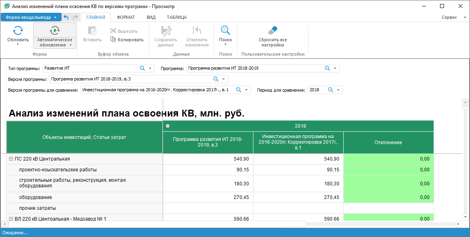Collapse the 2018 column group
Viewport: 470px width, 237px height.
coord(168,126)
